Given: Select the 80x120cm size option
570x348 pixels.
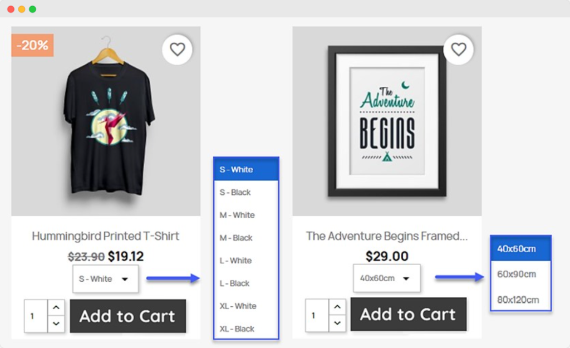Looking at the screenshot, I should pyautogui.click(x=520, y=300).
